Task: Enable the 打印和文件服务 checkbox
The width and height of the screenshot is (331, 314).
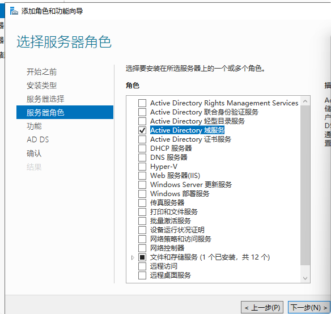Action: click(142, 212)
